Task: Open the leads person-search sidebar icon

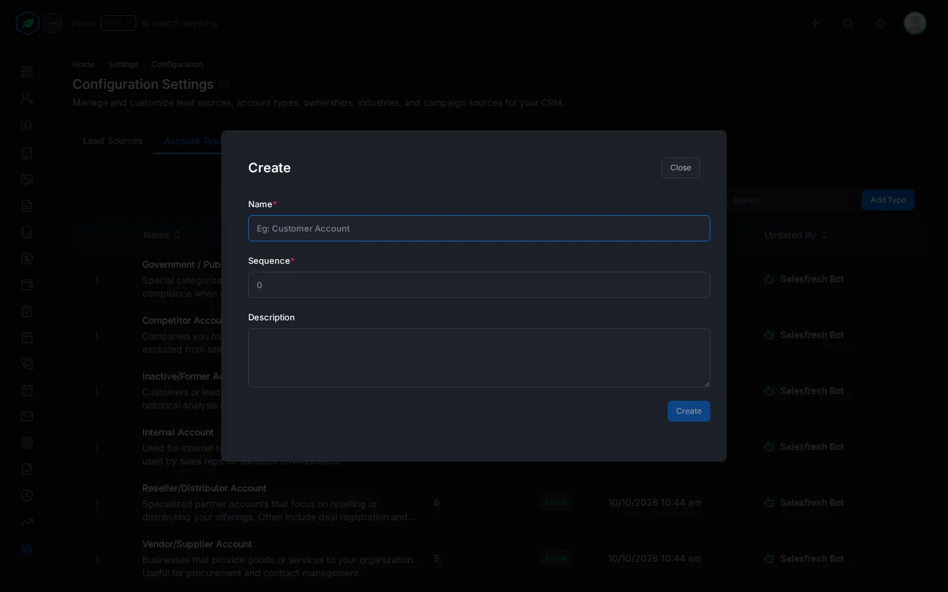Action: [27, 99]
